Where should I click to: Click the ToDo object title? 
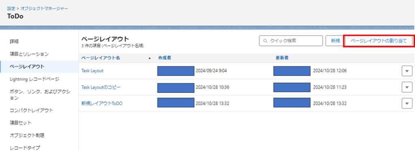click(x=15, y=17)
